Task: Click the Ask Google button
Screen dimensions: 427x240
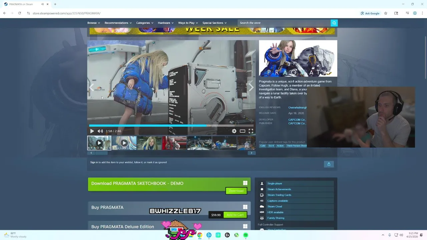Action: (370, 13)
